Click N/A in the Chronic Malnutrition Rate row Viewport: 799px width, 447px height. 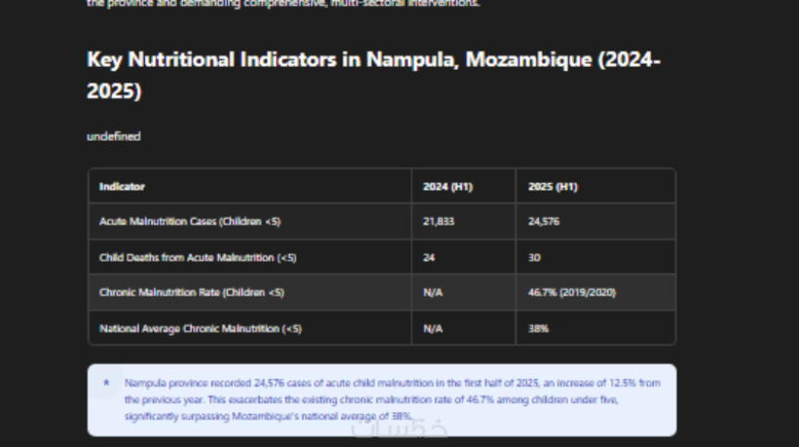pyautogui.click(x=433, y=292)
